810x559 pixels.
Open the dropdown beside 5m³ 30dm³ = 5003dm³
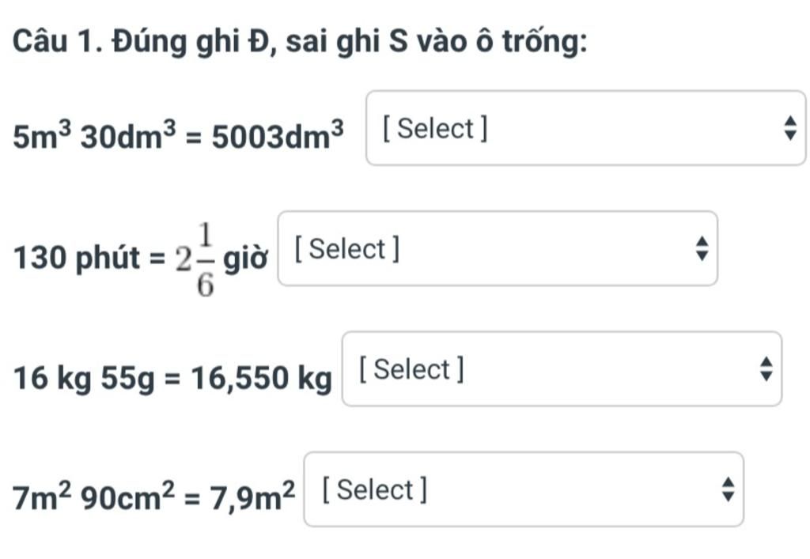[586, 128]
